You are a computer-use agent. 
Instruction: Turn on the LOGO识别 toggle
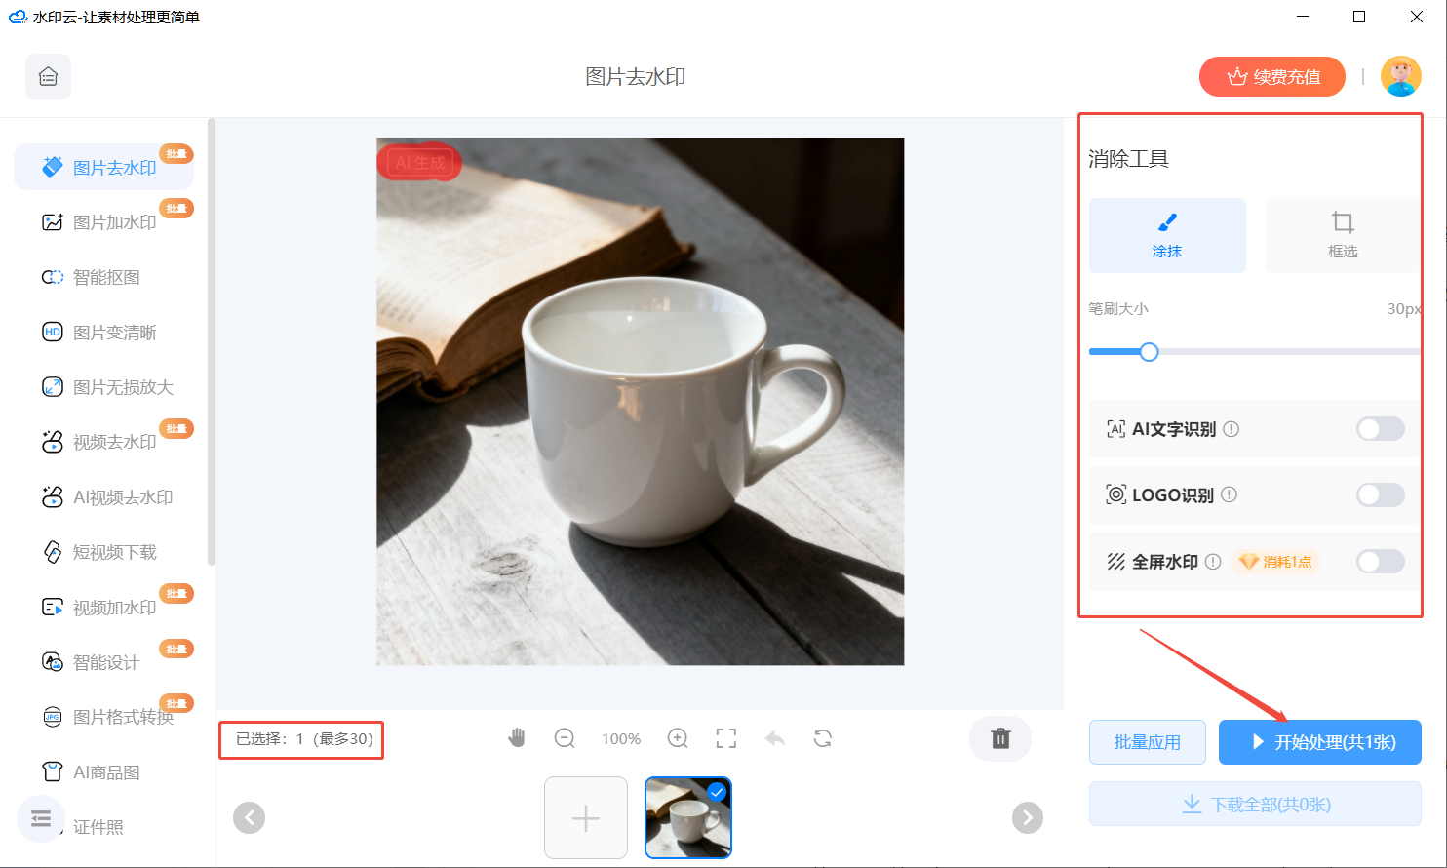(1380, 495)
